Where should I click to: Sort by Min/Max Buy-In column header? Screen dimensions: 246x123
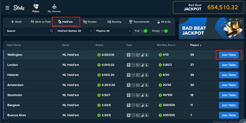[166, 45]
